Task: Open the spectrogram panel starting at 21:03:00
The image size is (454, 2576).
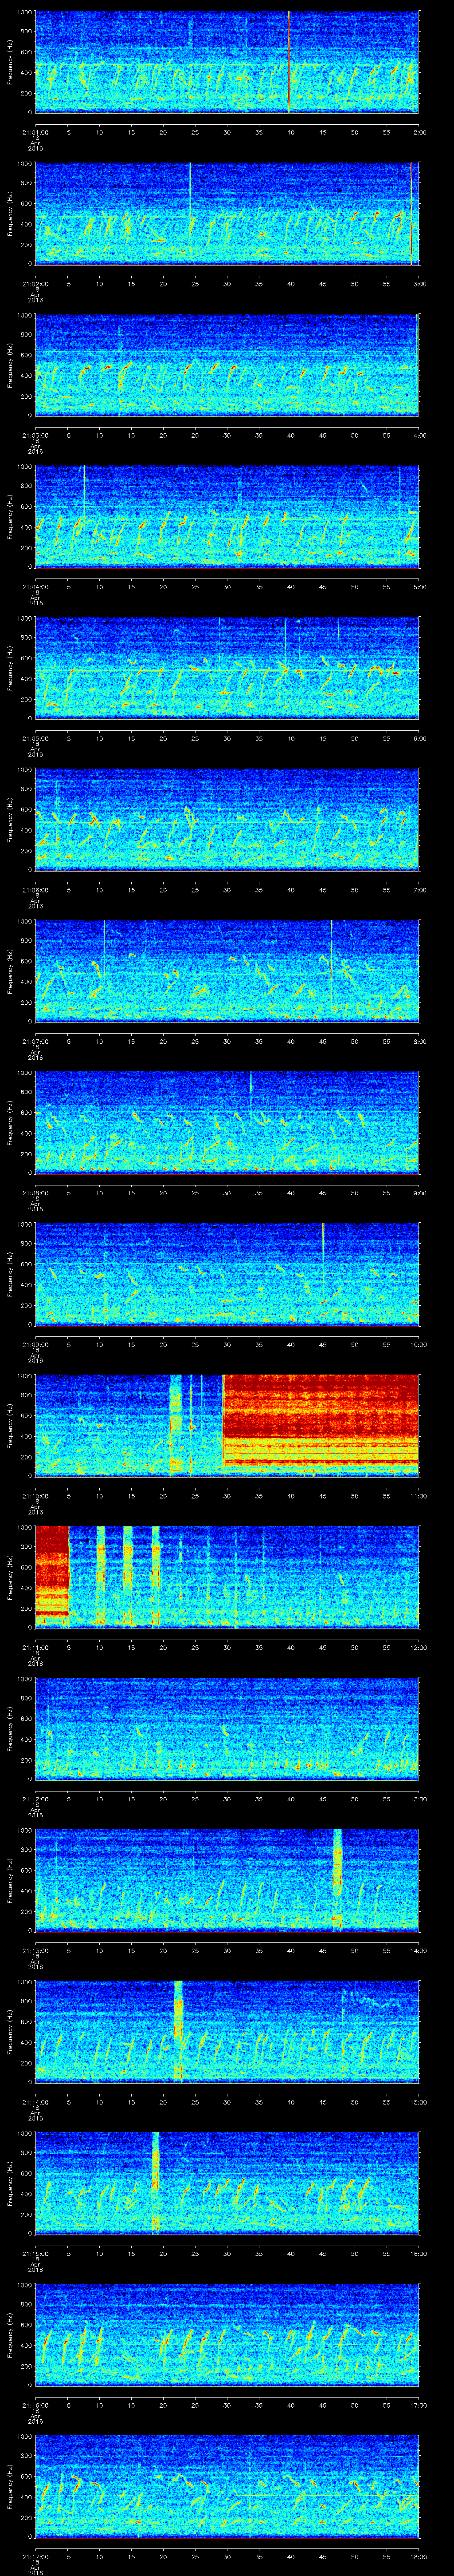Action: tap(227, 365)
